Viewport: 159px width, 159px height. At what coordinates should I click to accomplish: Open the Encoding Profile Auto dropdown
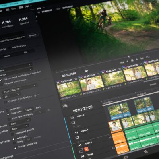[20, 122]
